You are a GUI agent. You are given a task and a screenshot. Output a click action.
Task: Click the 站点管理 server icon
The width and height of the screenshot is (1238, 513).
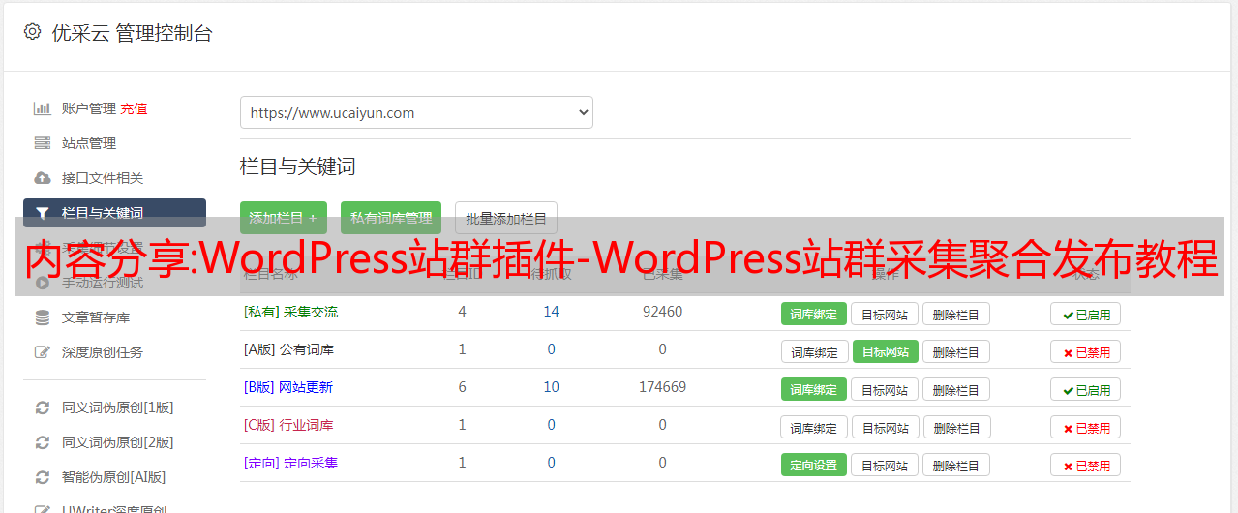coord(42,143)
